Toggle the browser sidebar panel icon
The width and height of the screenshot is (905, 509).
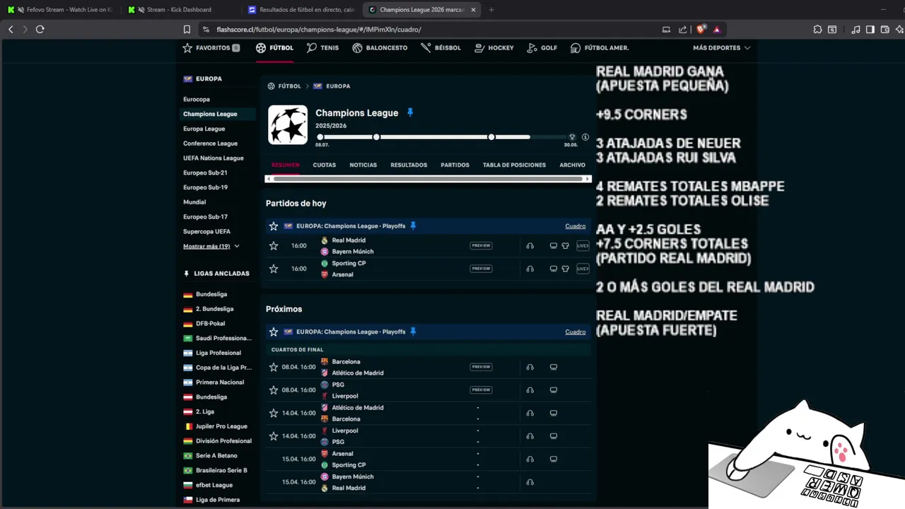coord(870,29)
